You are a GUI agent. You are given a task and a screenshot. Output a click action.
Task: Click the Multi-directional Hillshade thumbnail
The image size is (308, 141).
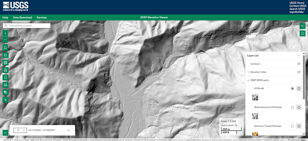pyautogui.click(x=255, y=116)
